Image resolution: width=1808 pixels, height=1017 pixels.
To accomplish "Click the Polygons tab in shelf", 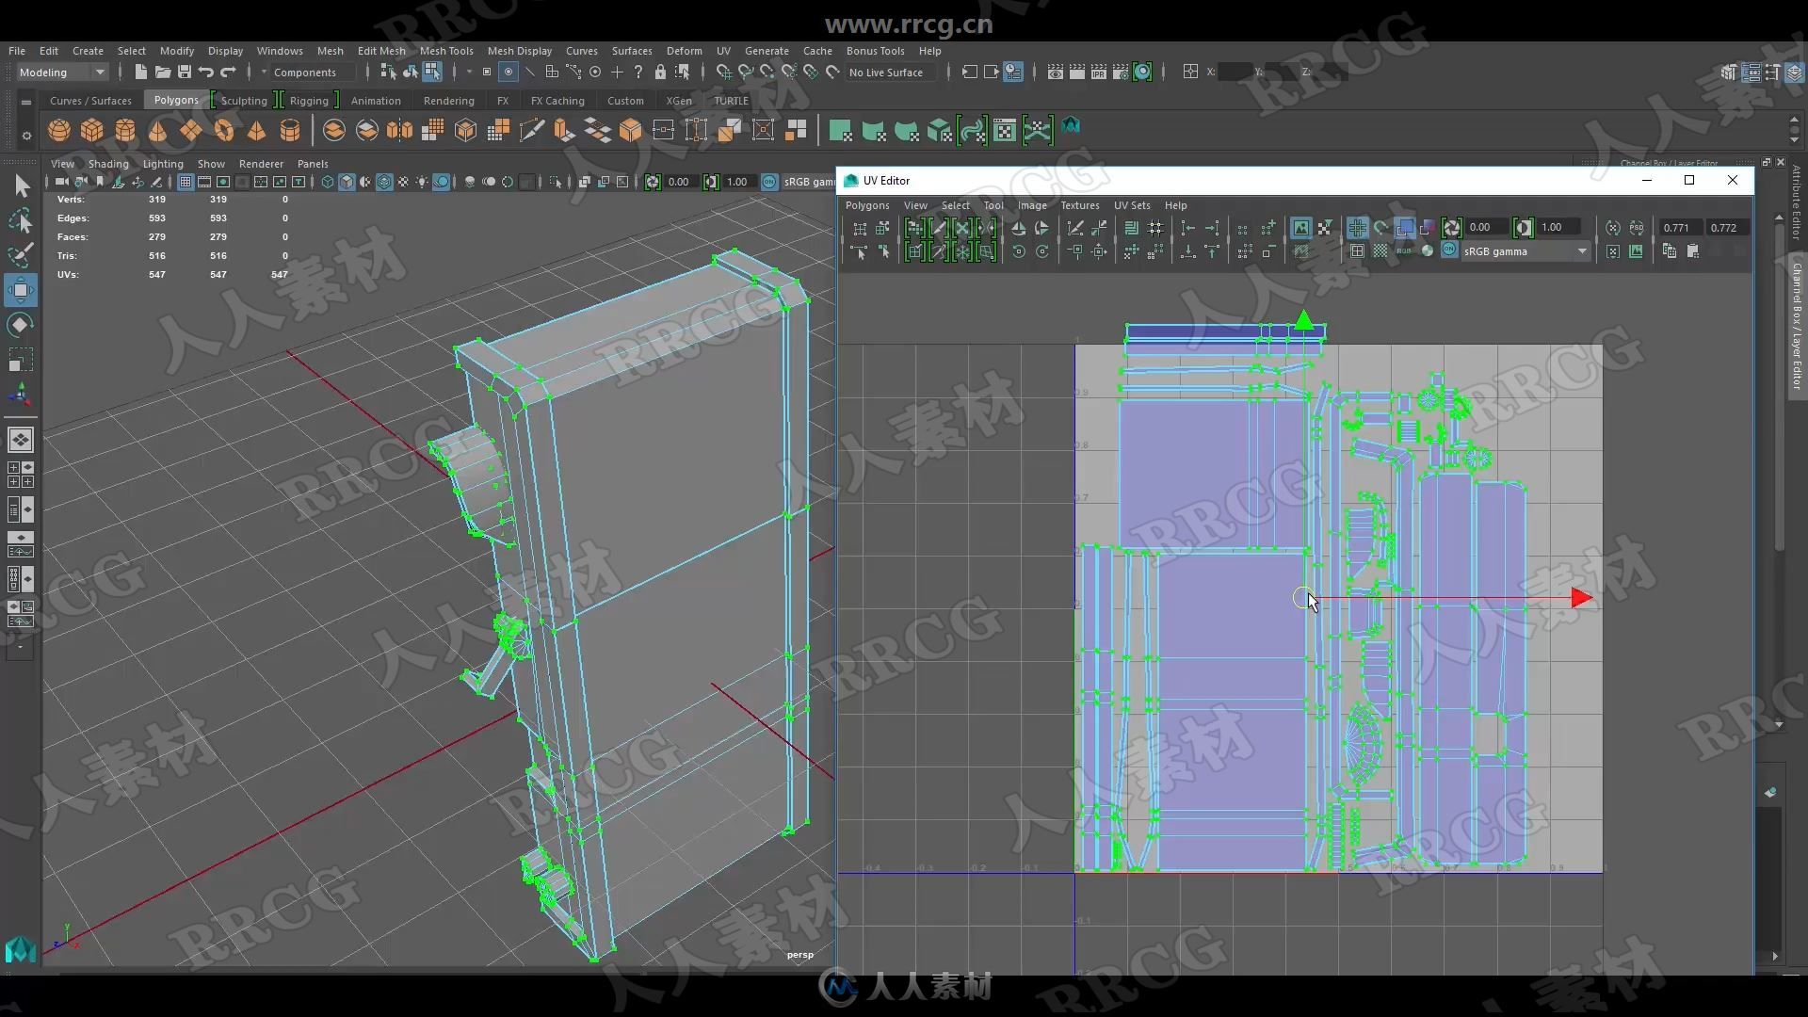I will pyautogui.click(x=175, y=99).
